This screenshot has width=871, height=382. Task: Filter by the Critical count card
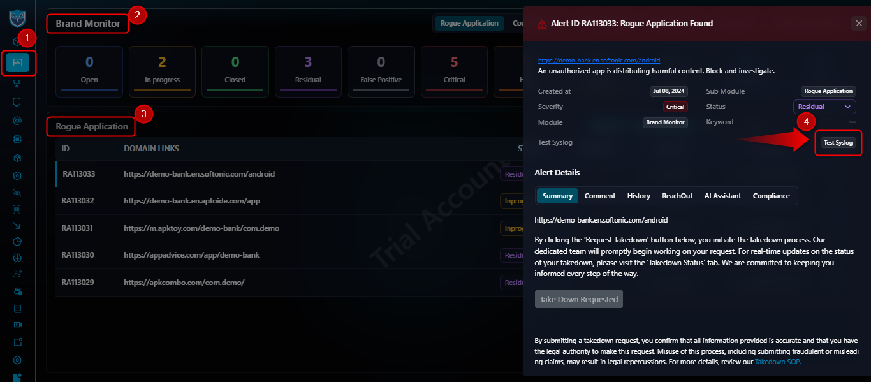454,71
